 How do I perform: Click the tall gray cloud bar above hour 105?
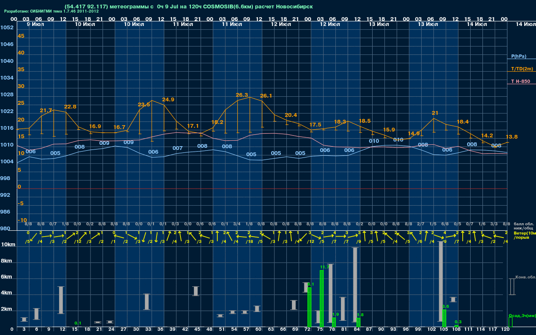[441, 281]
